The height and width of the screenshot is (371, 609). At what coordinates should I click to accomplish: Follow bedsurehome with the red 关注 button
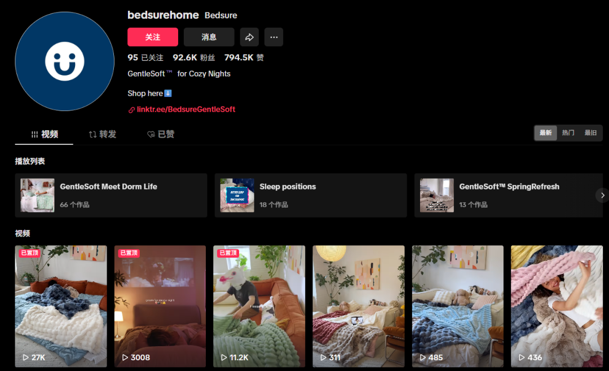(153, 37)
